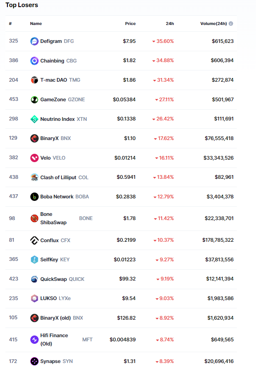Sort by the Volume(24h) header
Screen dimensions: 256x368
(213, 24)
